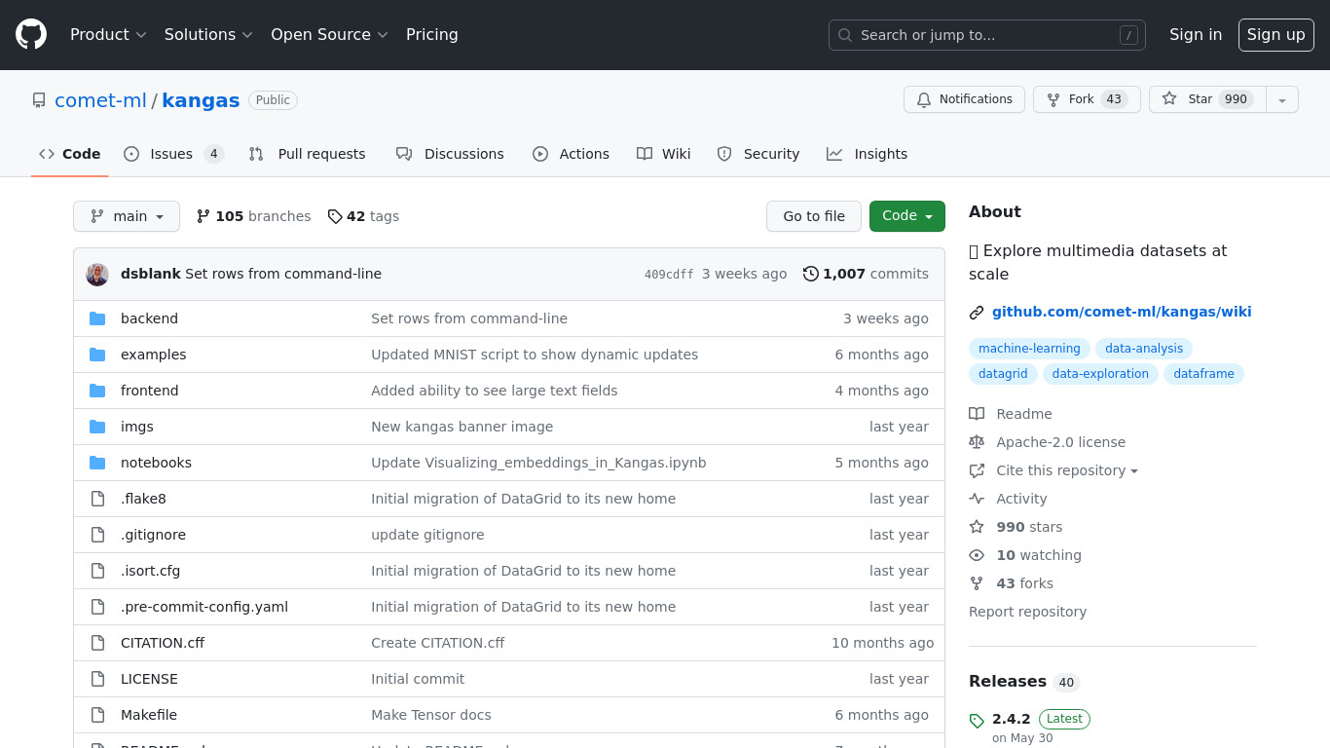Click the Makefile file icon
The image size is (1330, 748).
(97, 715)
